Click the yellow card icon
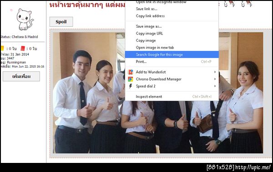This screenshot has width=273, height=172. coord(2,48)
